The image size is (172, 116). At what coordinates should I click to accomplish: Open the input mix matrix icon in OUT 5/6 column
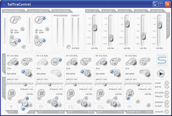[84, 62]
